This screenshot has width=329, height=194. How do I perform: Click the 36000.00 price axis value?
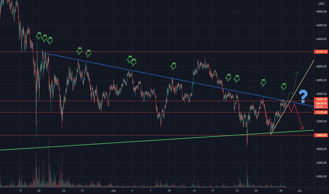[321, 94]
